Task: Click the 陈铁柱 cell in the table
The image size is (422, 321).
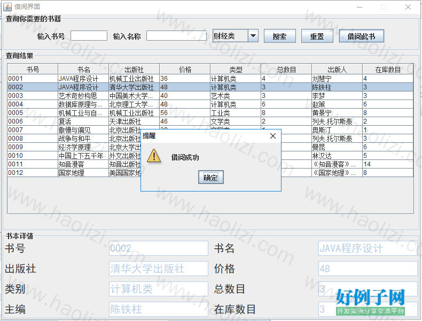Action: (x=337, y=87)
